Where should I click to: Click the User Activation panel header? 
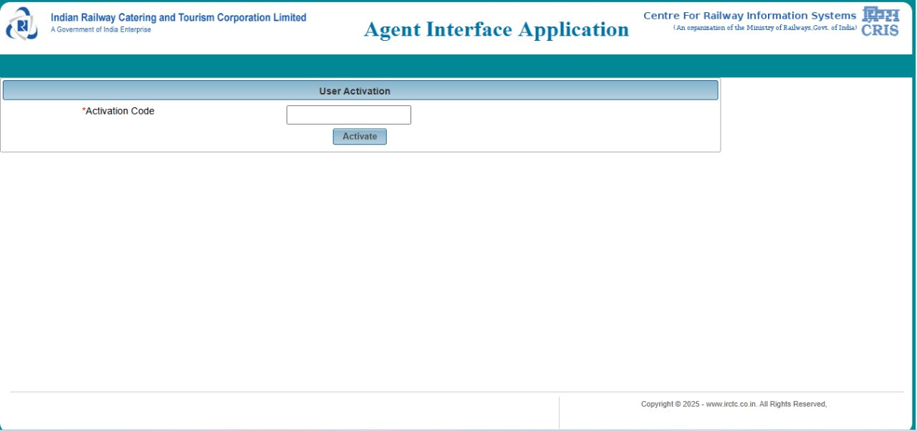[354, 91]
